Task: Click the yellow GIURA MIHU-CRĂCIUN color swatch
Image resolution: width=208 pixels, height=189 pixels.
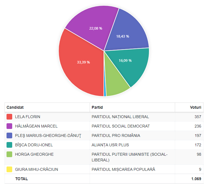Action: (9, 169)
